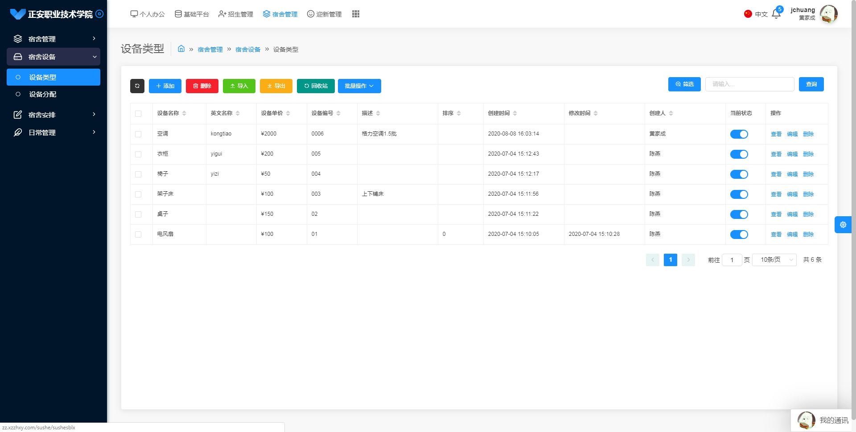
Task: Sort by 排序 column arrows
Action: (x=459, y=113)
